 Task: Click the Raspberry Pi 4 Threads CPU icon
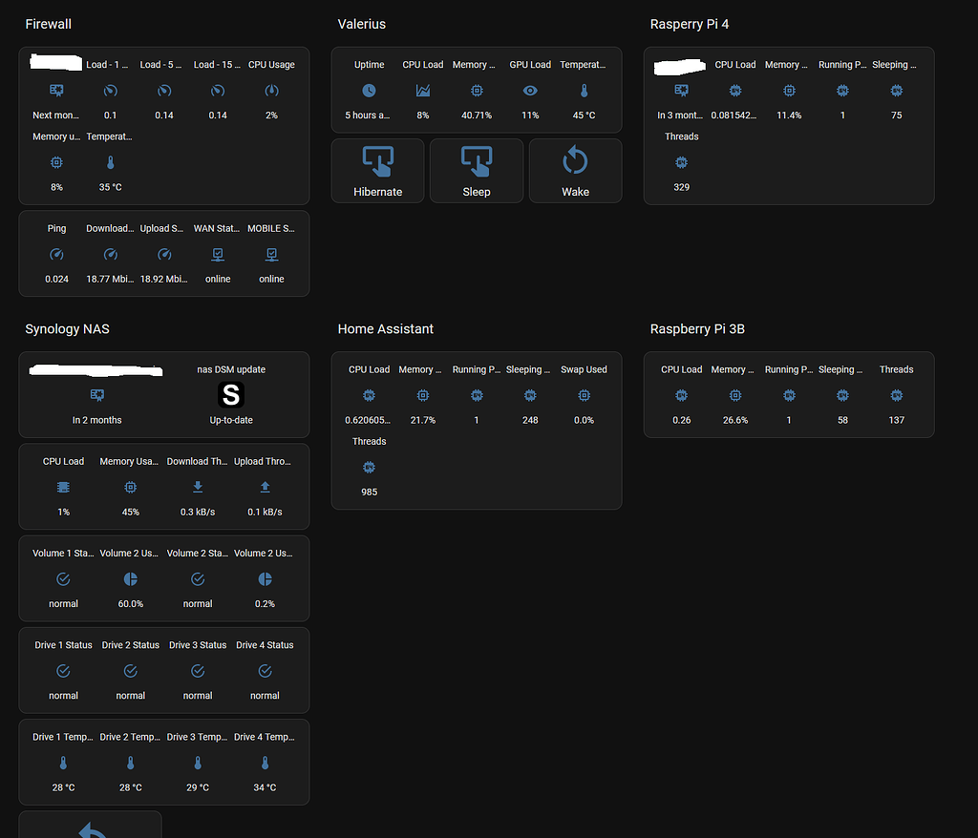click(x=681, y=162)
